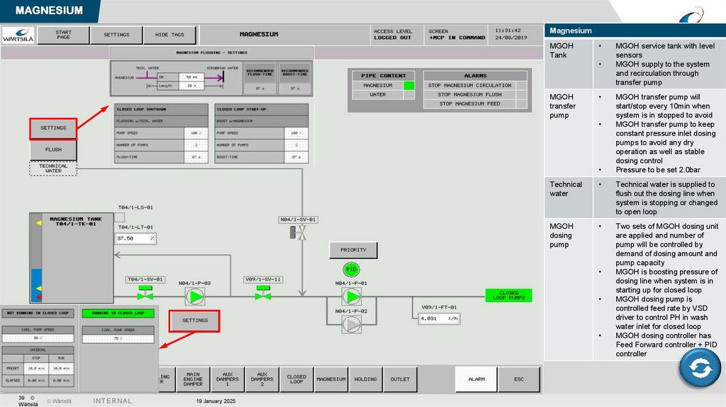The width and height of the screenshot is (726, 407).
Task: Click the green Magnesium pipe content indicator
Action: click(409, 85)
